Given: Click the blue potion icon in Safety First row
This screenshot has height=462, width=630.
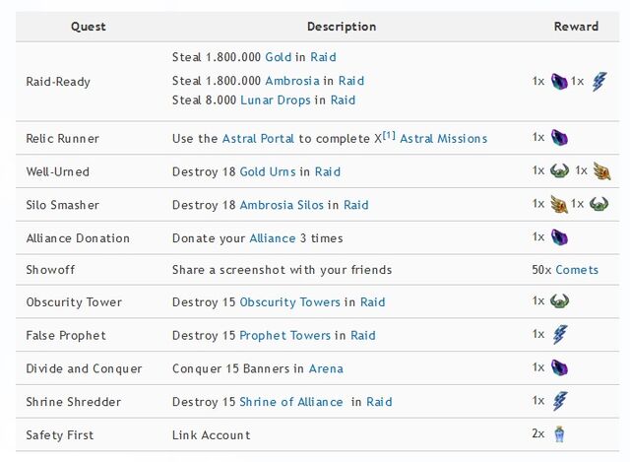Looking at the screenshot, I should 559,434.
